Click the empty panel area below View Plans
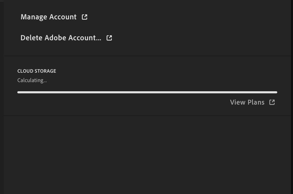 [x=147, y=154]
